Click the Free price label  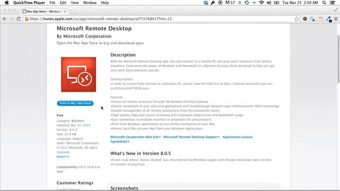(60, 116)
